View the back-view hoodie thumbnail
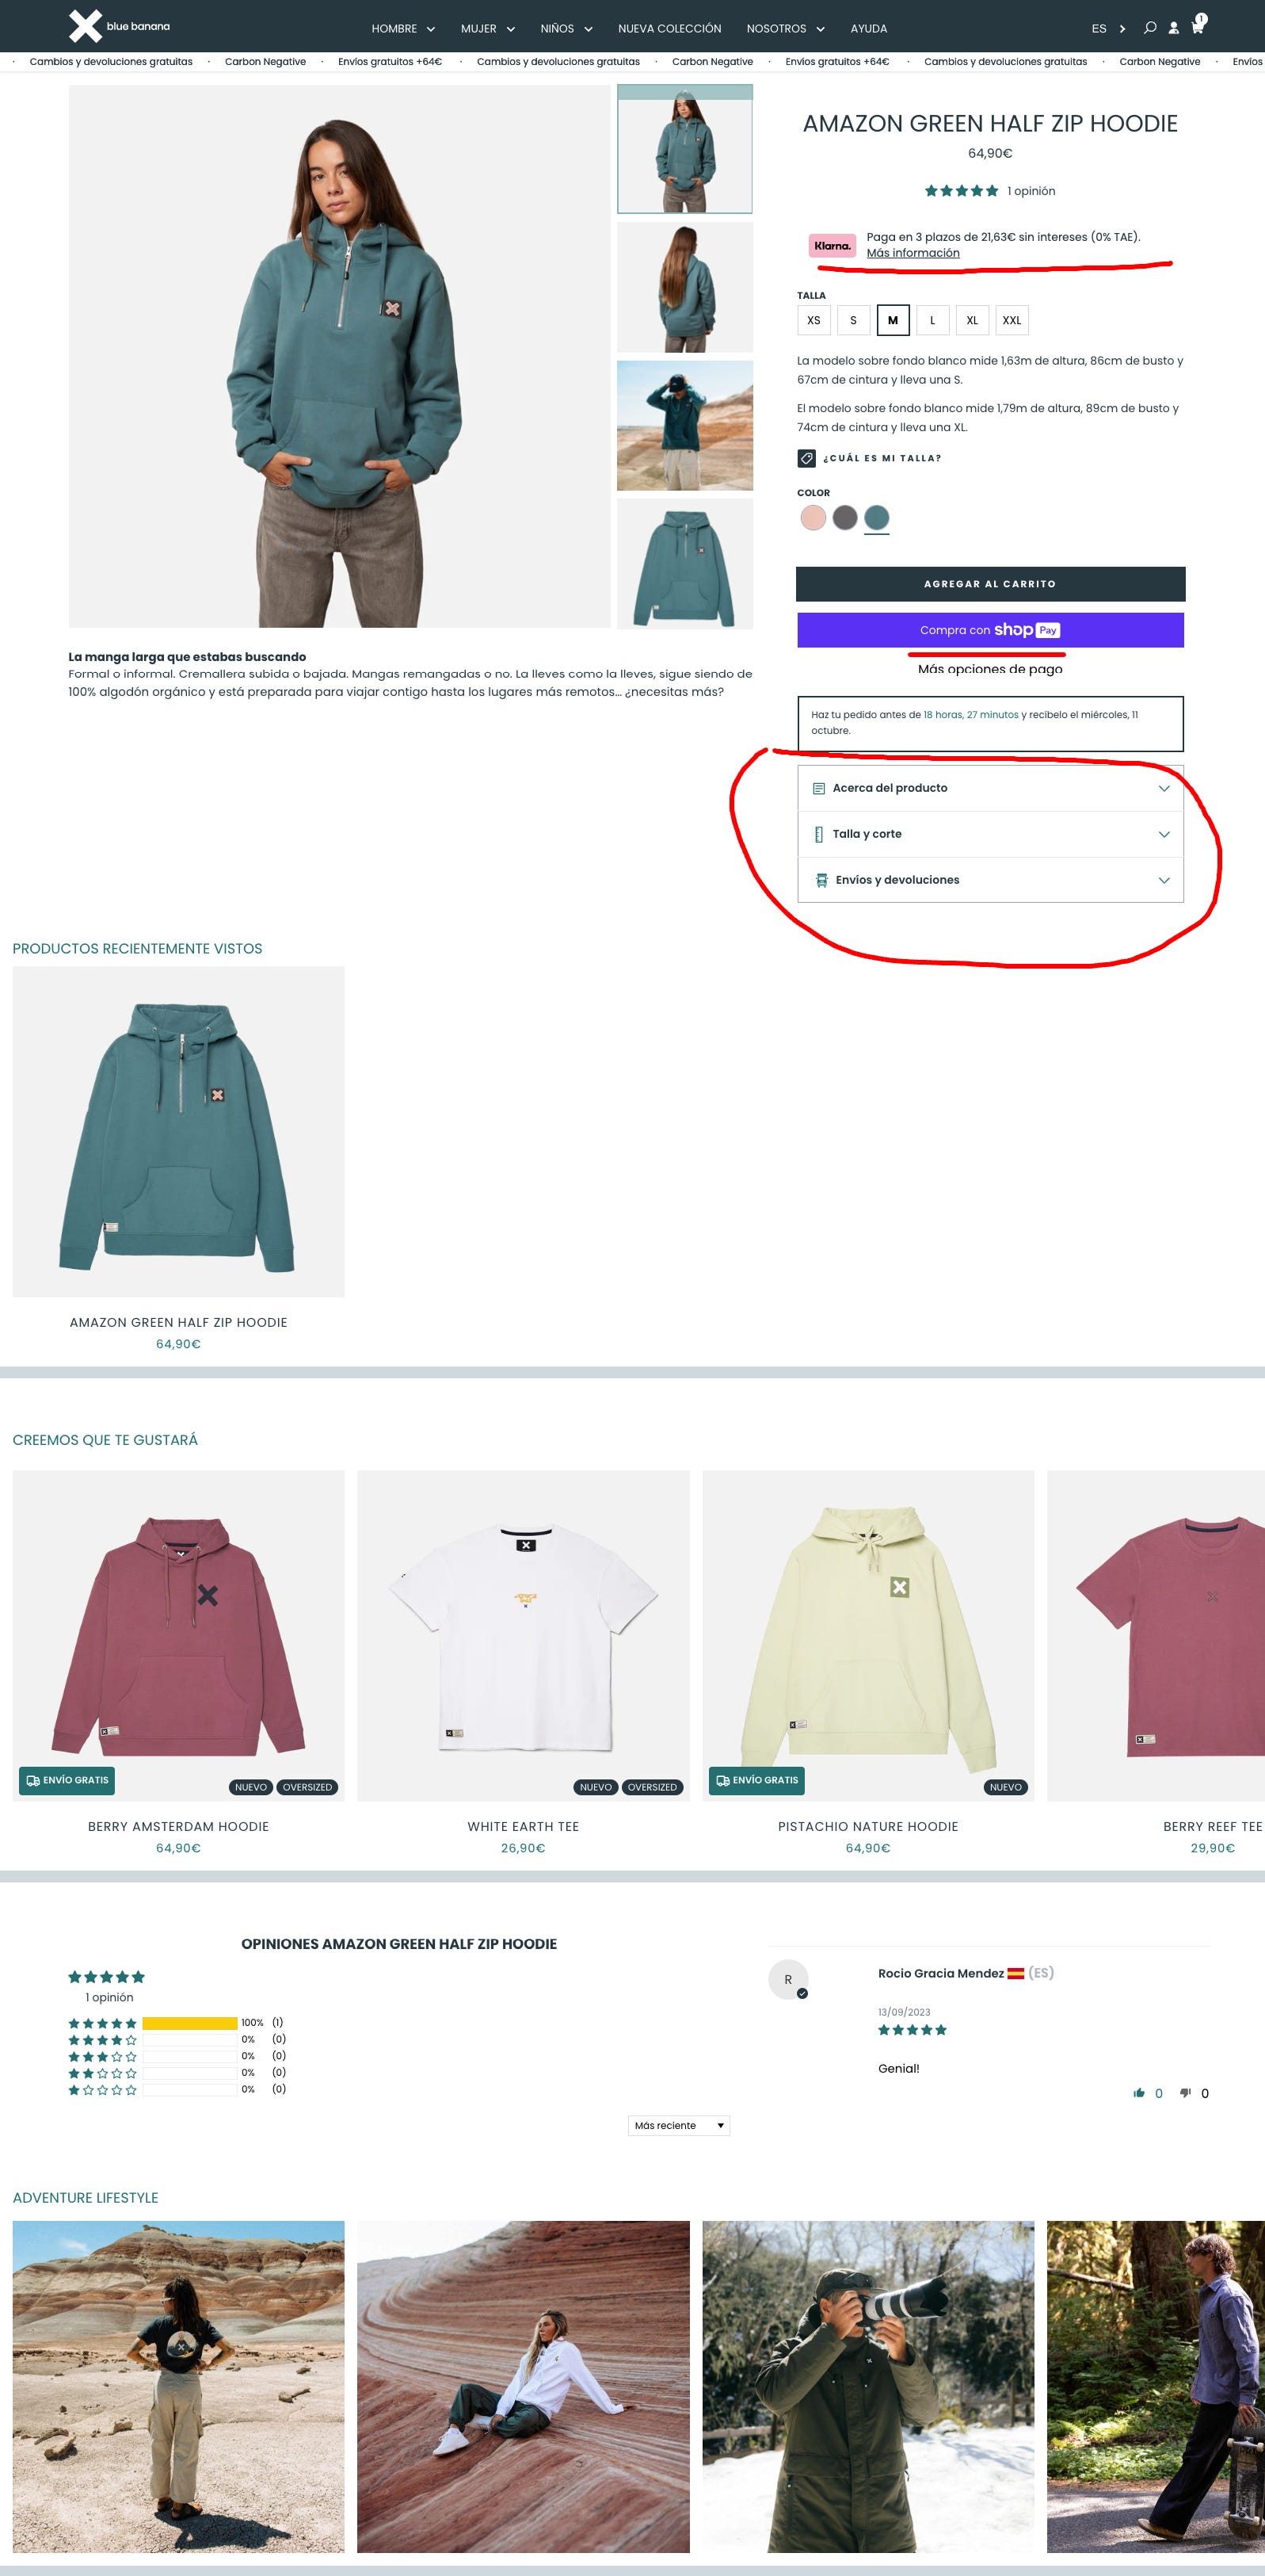The width and height of the screenshot is (1265, 2576). pos(684,287)
